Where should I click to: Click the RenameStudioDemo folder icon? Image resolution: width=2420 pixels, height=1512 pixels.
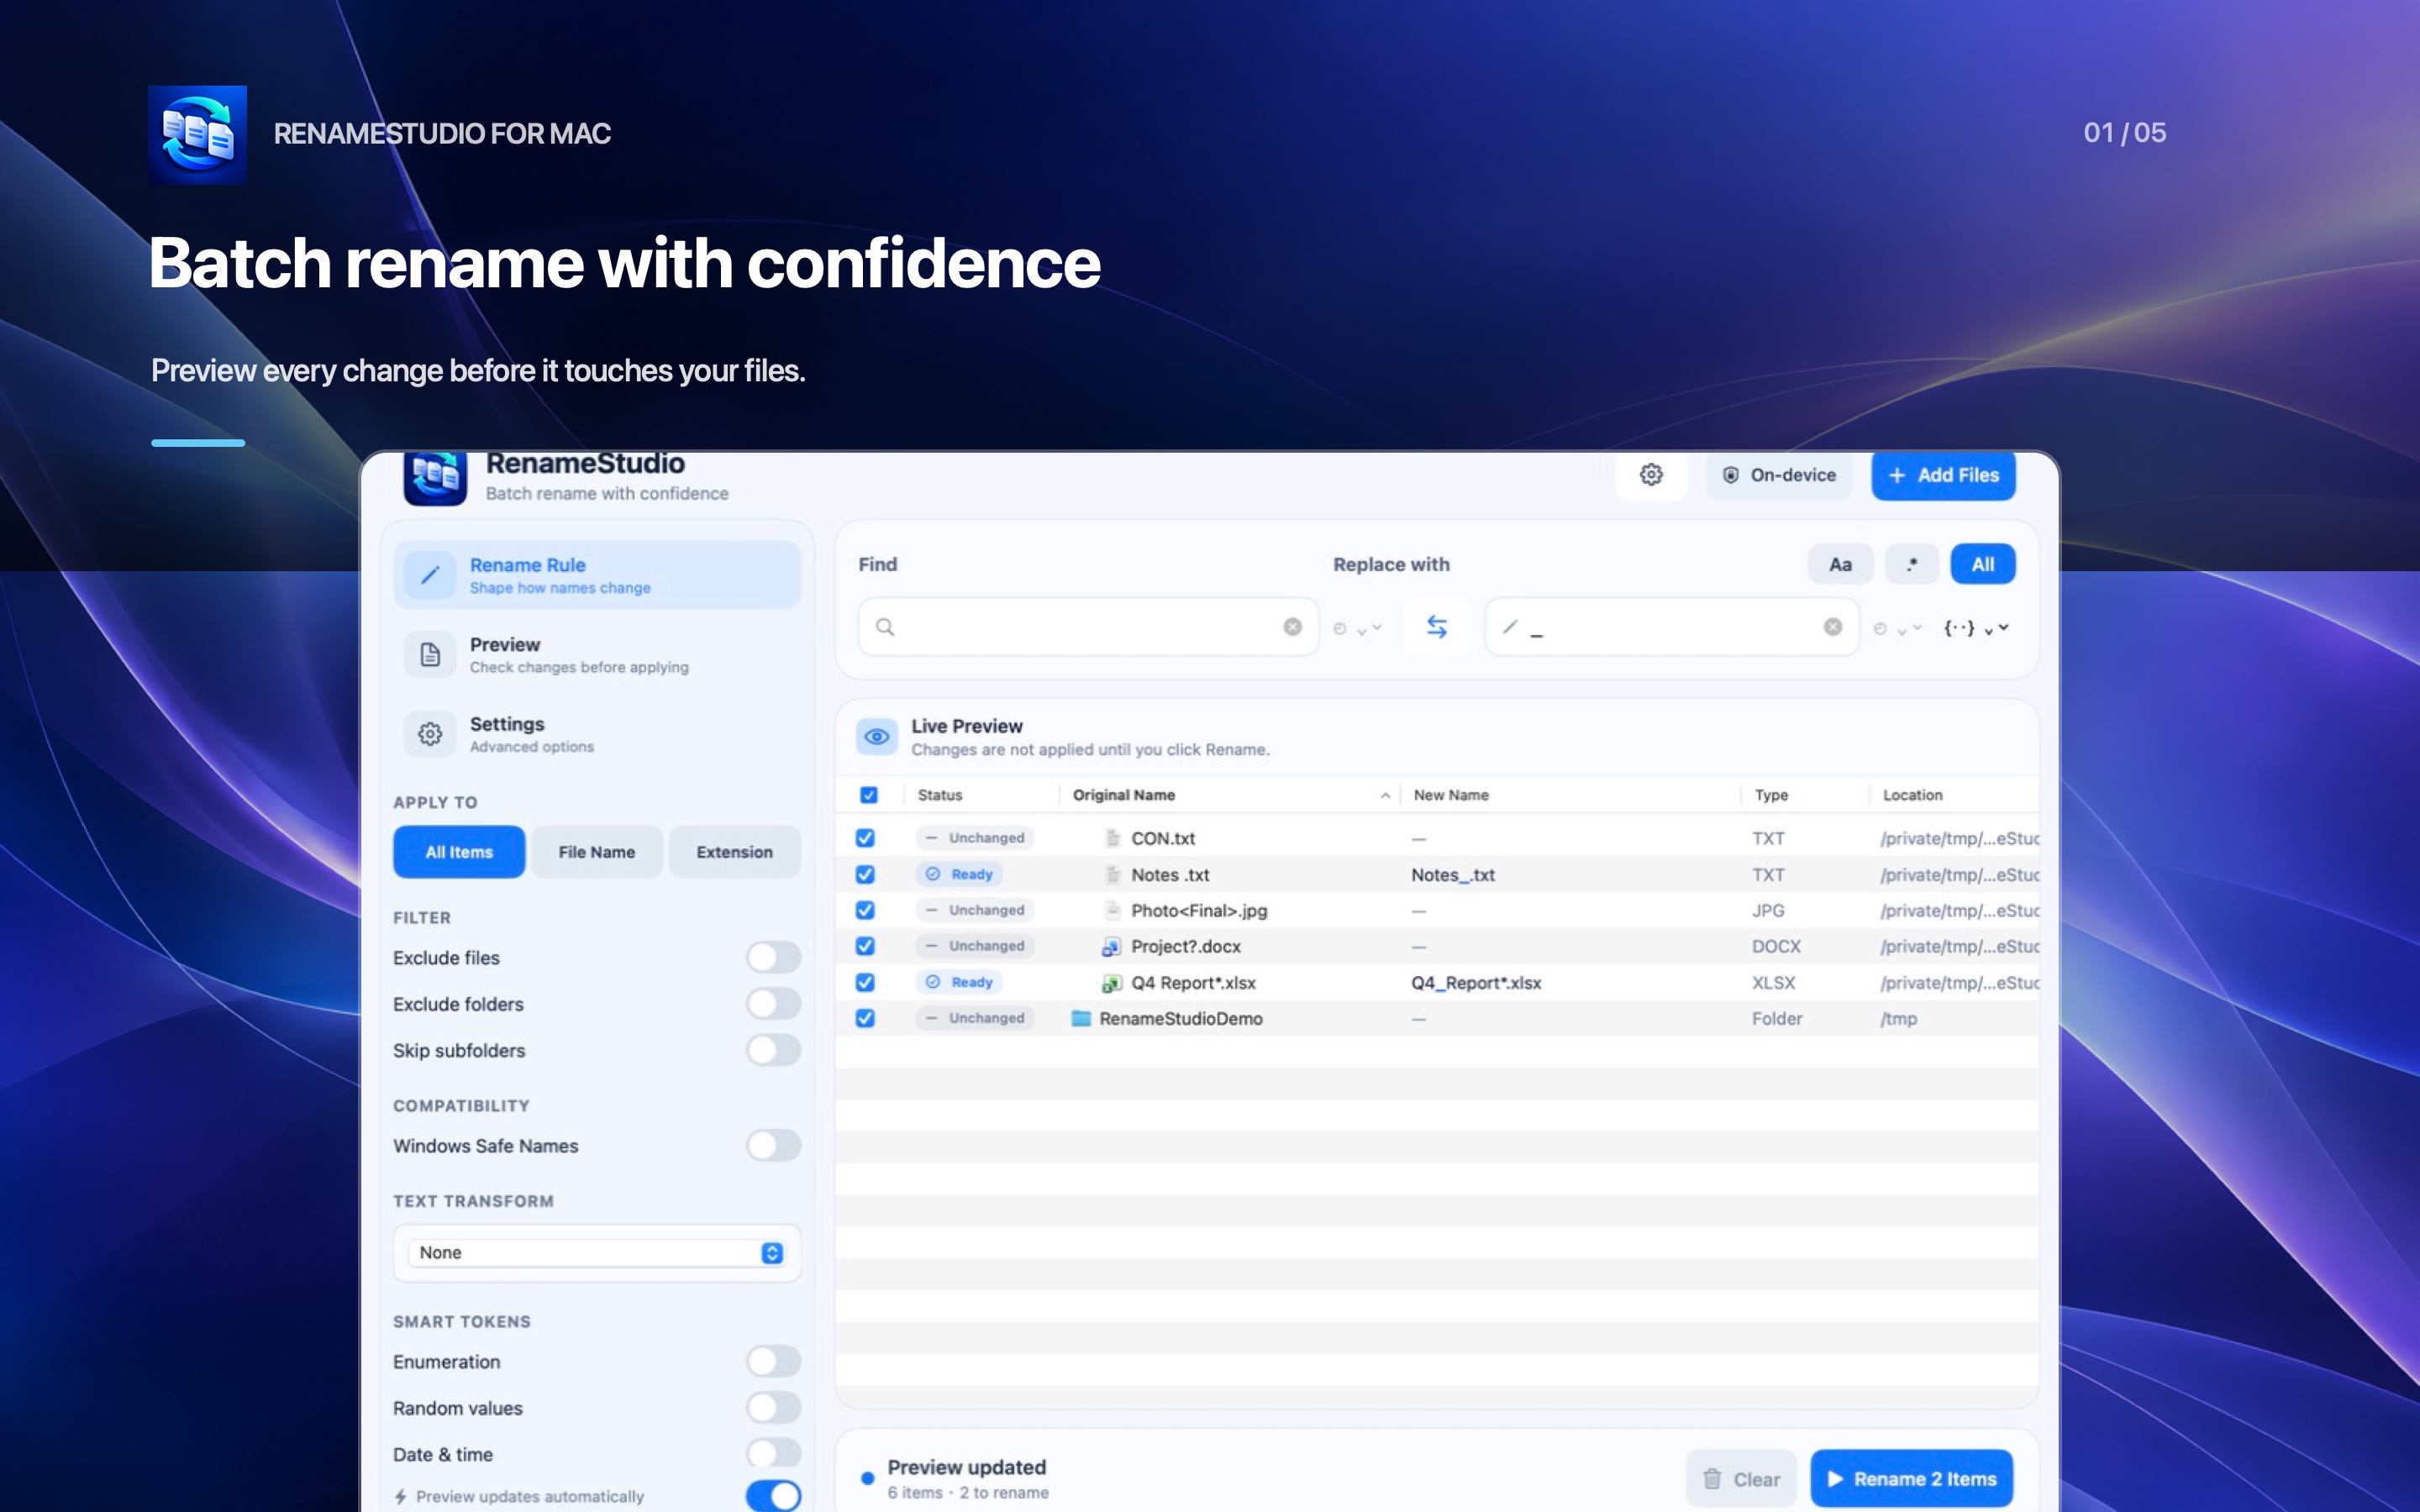(1081, 1018)
